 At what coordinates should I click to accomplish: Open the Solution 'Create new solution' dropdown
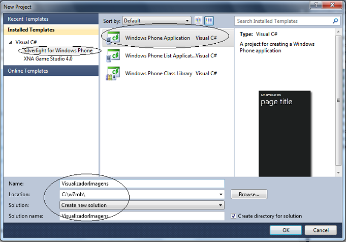tap(142, 205)
